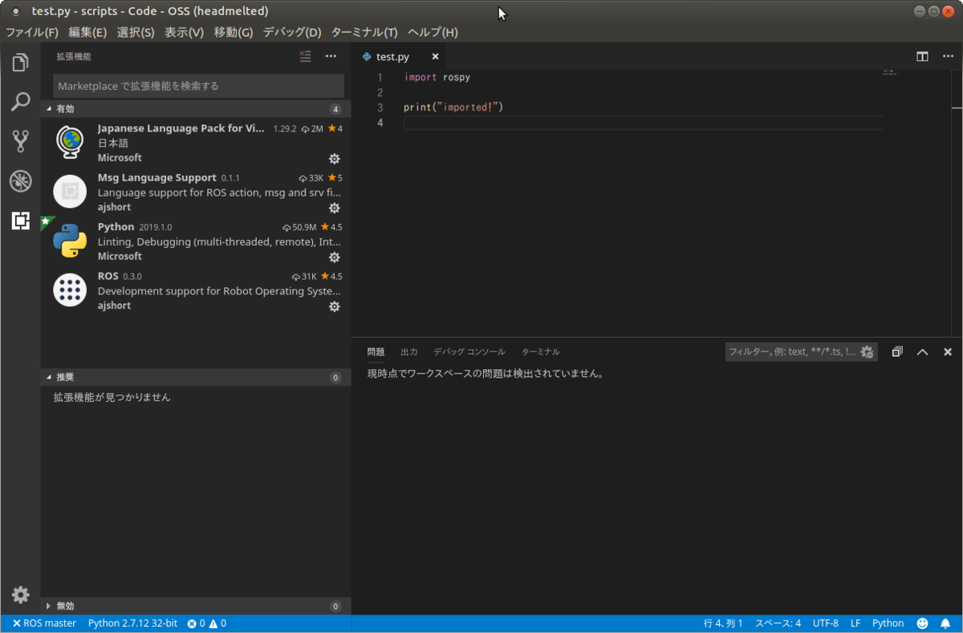The width and height of the screenshot is (963, 633).
Task: Click ROS master status bar item
Action: pos(44,623)
